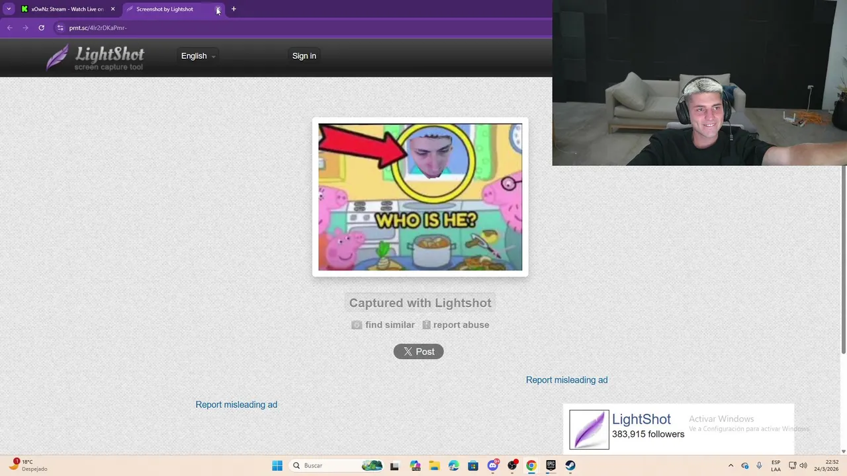847x476 pixels.
Task: Click the LightShot followers widget logo
Action: click(x=589, y=430)
